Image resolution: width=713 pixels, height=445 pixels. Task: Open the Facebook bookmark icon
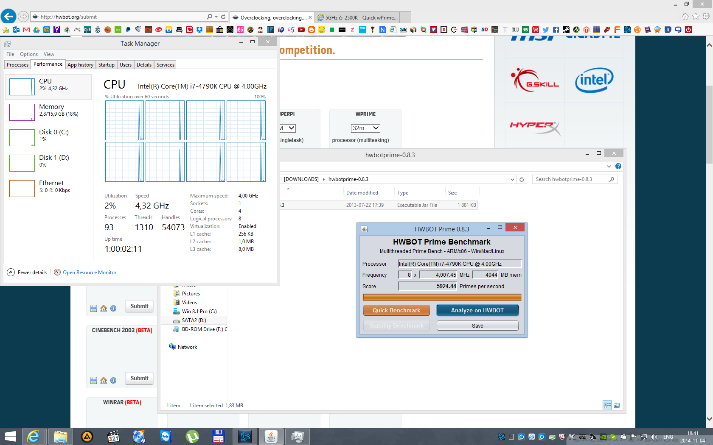[556, 30]
